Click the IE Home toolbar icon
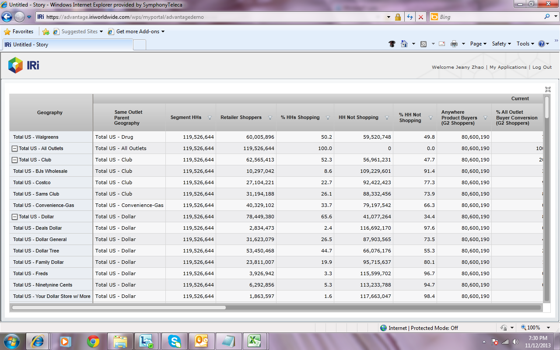Image resolution: width=560 pixels, height=350 pixels. (404, 44)
